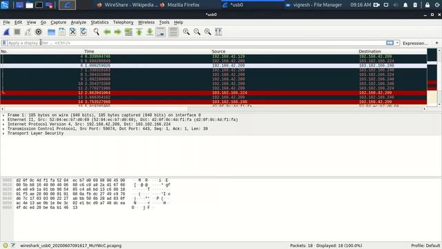Click the Expression... button
Viewport: 442px width, 249px height.
click(415, 43)
